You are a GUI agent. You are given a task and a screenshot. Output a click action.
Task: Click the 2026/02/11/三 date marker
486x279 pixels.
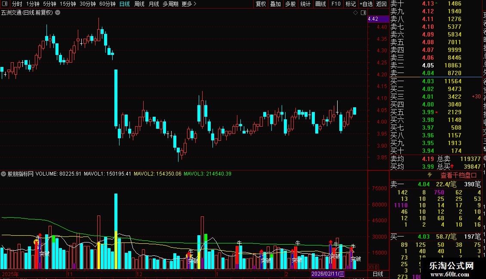328,274
